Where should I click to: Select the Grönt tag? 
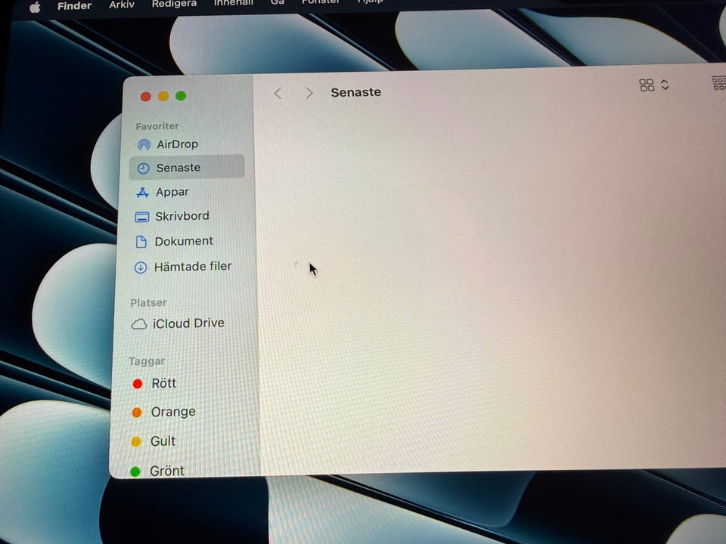157,471
